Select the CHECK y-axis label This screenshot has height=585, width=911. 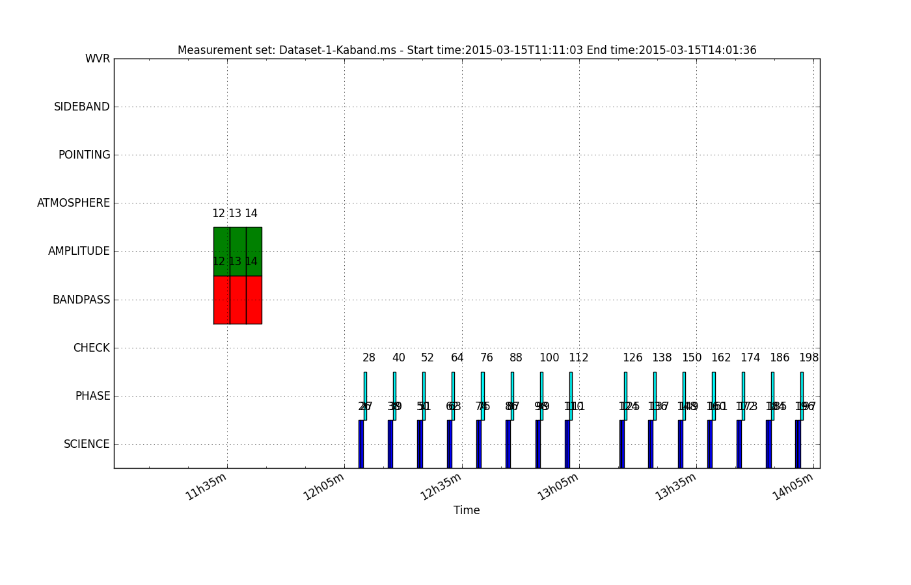point(92,348)
